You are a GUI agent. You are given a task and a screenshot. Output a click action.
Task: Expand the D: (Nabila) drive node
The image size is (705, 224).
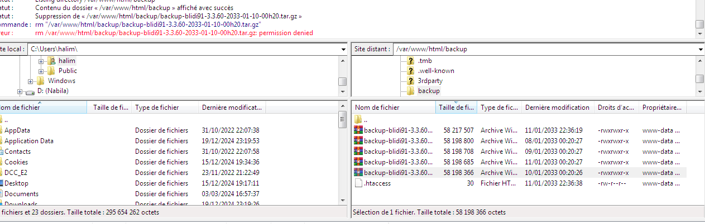[x=20, y=91]
